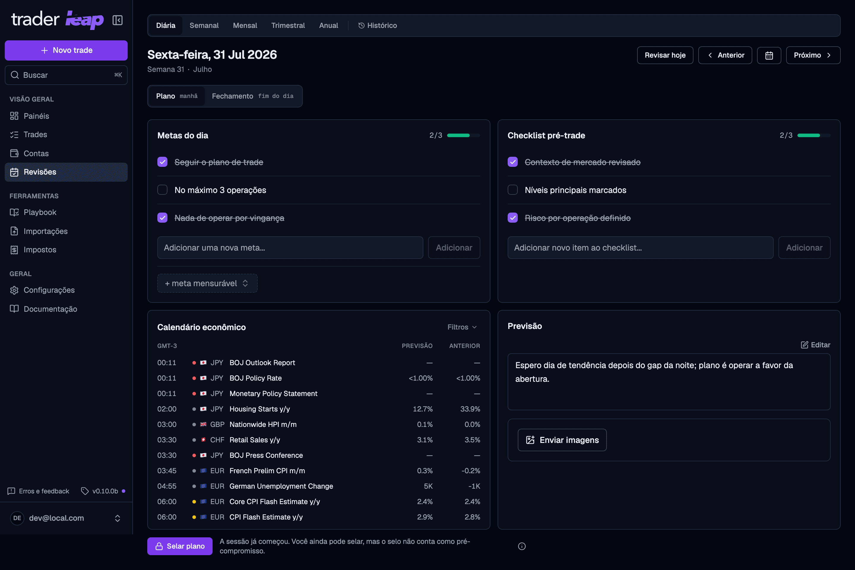Uncheck Contexto de mercado revisado
This screenshot has height=570, width=855.
point(513,162)
